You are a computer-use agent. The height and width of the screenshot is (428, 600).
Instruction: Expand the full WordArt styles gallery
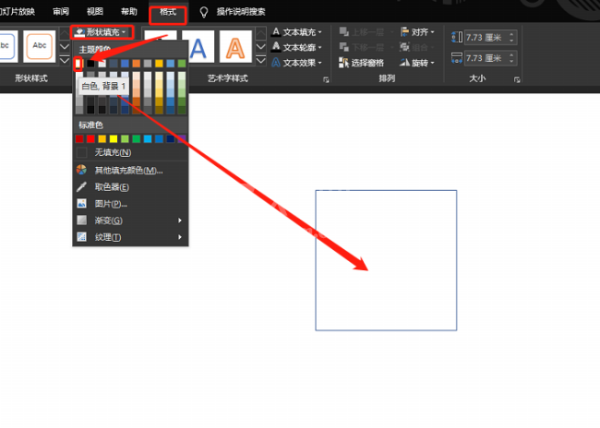point(260,60)
